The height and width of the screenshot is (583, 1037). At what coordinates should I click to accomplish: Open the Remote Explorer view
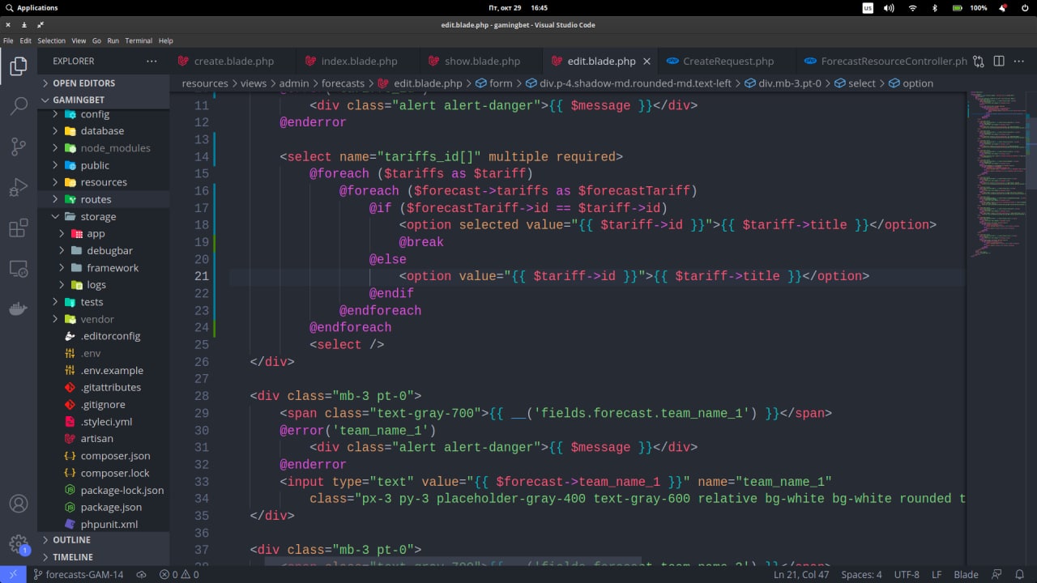tap(18, 268)
